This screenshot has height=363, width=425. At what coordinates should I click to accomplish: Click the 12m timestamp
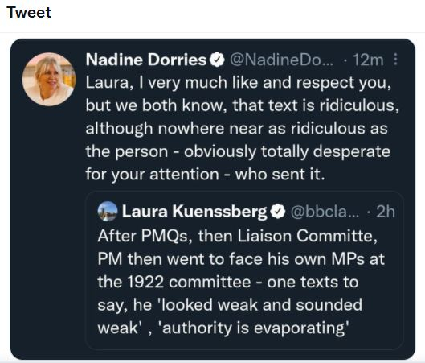[368, 60]
